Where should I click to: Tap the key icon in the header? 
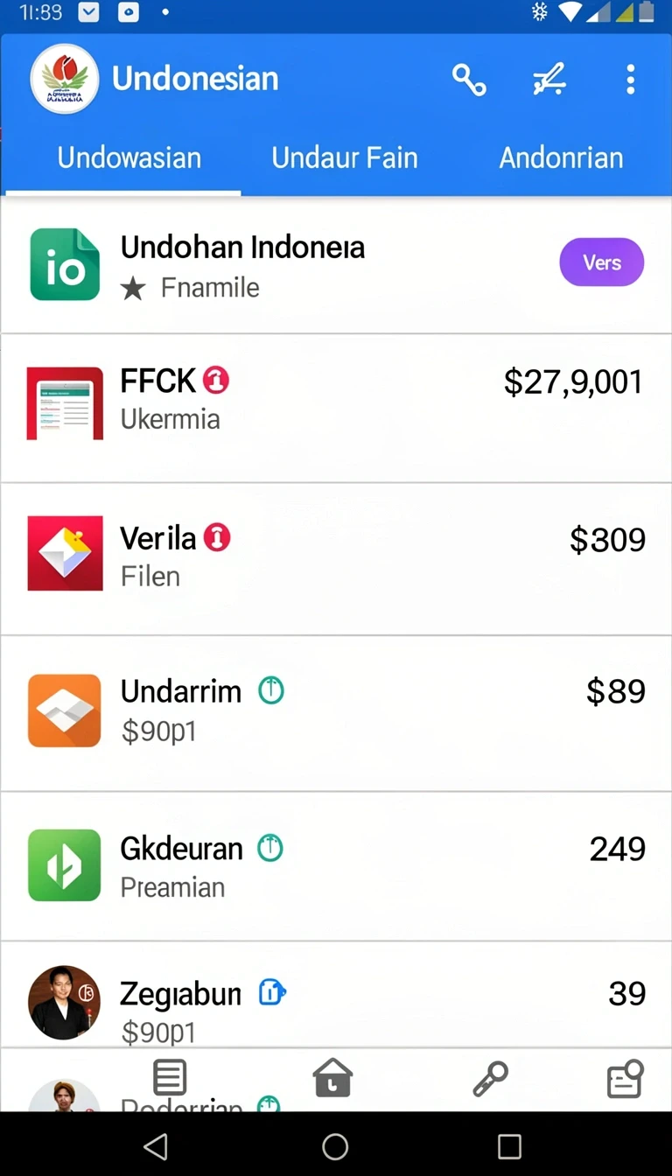[469, 80]
